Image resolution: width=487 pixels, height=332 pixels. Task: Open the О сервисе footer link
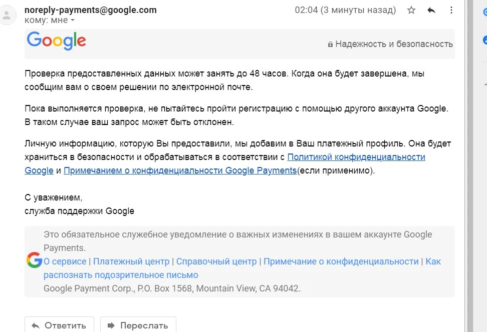(x=65, y=261)
